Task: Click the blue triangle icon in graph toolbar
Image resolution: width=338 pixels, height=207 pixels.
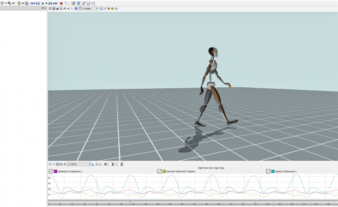Action: coord(93,165)
